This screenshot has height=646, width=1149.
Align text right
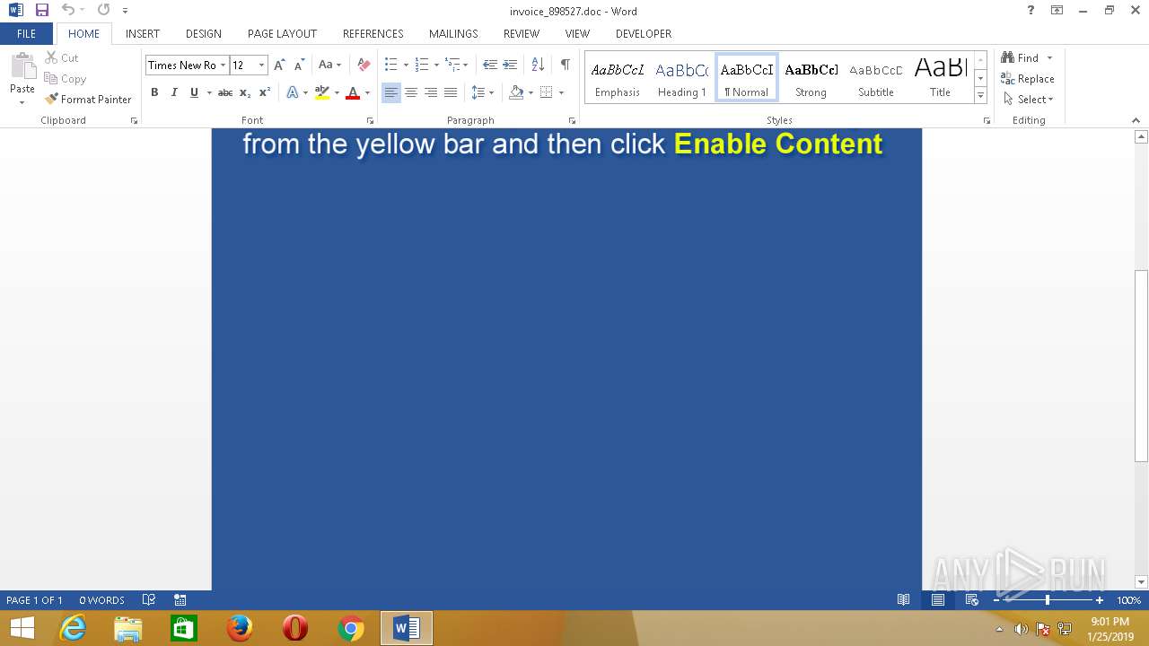[x=431, y=92]
